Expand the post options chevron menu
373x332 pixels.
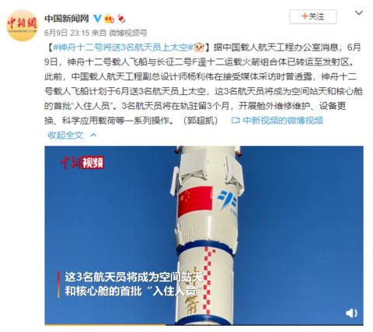point(359,12)
